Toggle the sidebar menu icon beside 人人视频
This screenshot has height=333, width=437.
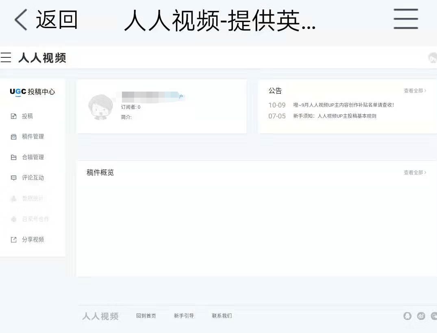pyautogui.click(x=6, y=57)
